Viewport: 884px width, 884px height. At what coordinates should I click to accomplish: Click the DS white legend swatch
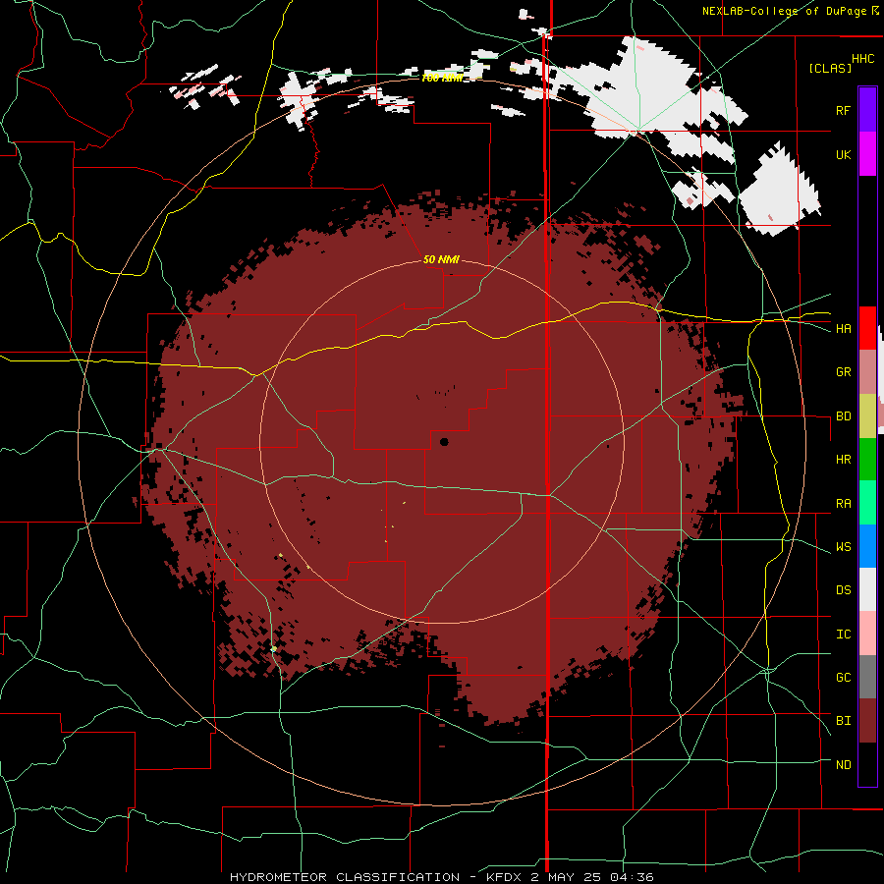[x=867, y=589]
